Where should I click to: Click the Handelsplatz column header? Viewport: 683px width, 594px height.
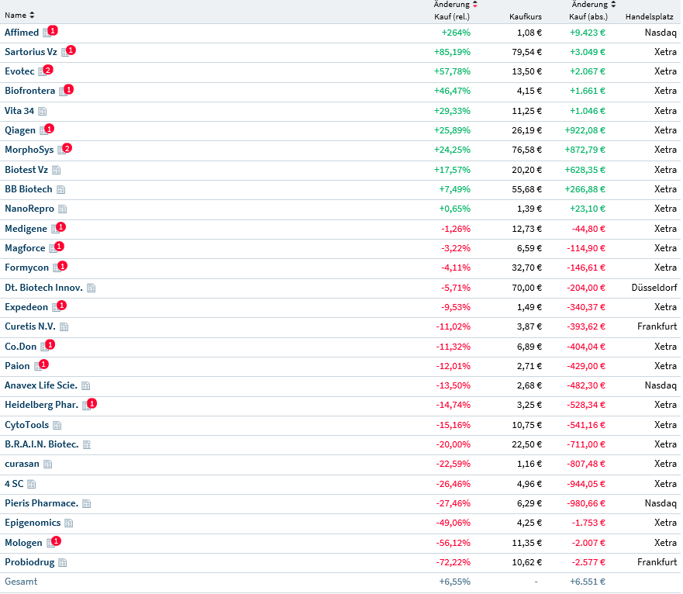tap(649, 16)
